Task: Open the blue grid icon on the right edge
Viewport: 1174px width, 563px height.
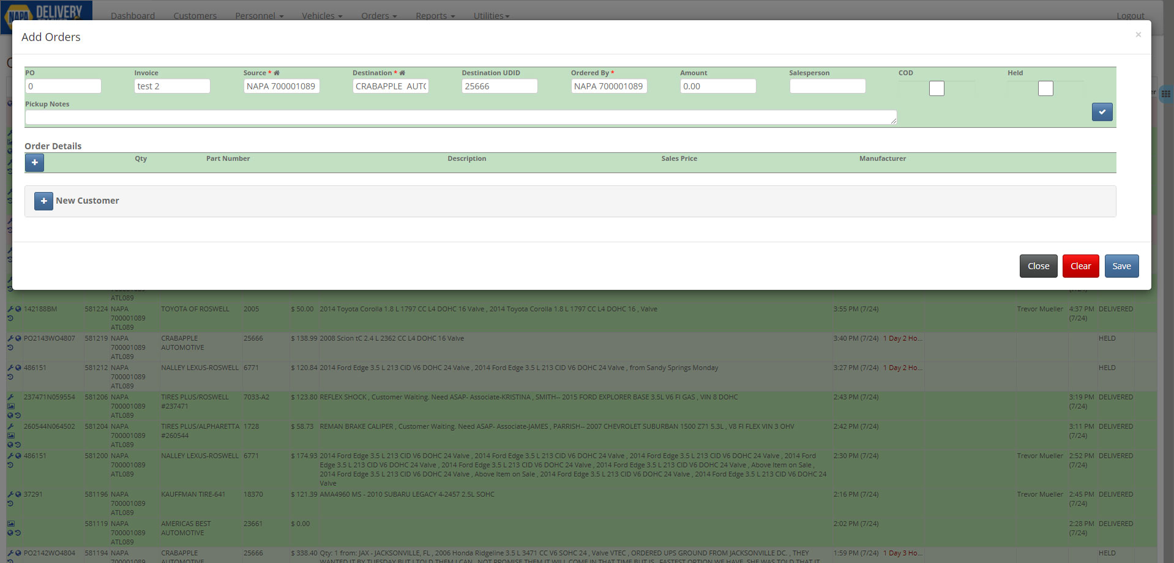Action: tap(1166, 94)
